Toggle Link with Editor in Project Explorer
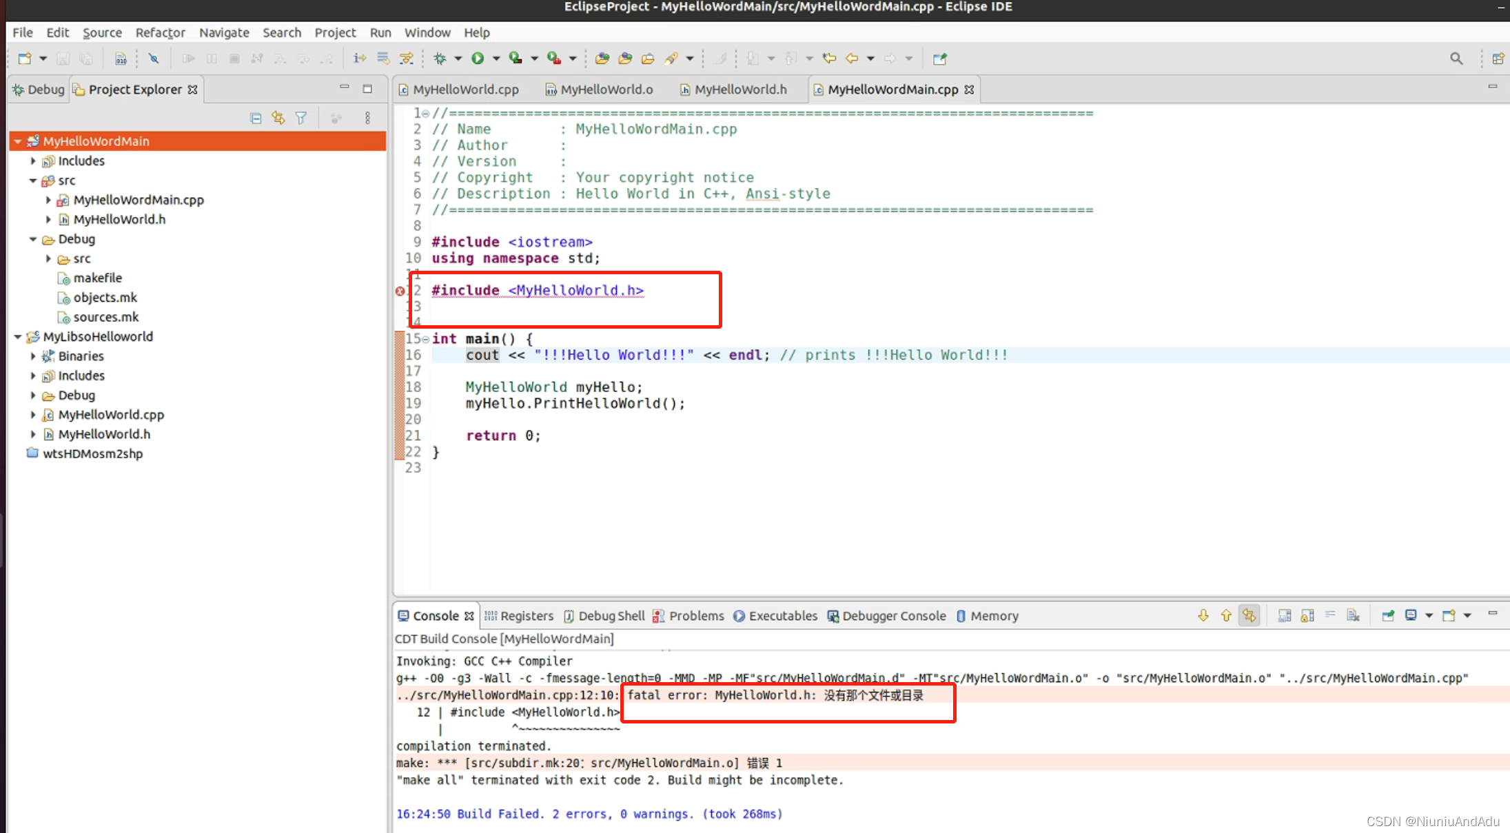The width and height of the screenshot is (1510, 833). pos(278,119)
